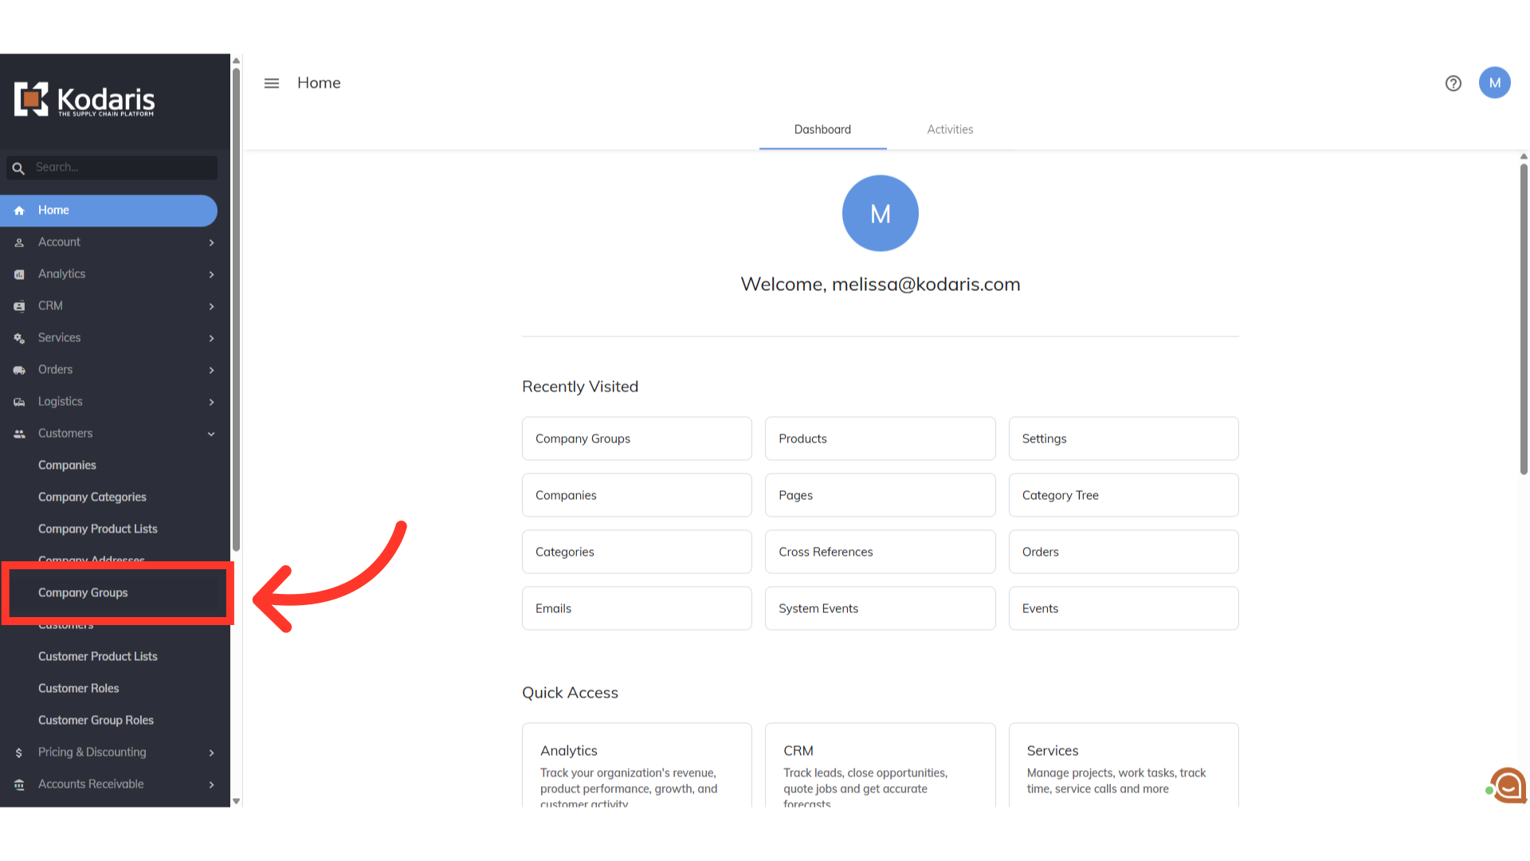Open Company Groups in the sidebar
This screenshot has width=1530, height=861.
point(83,592)
